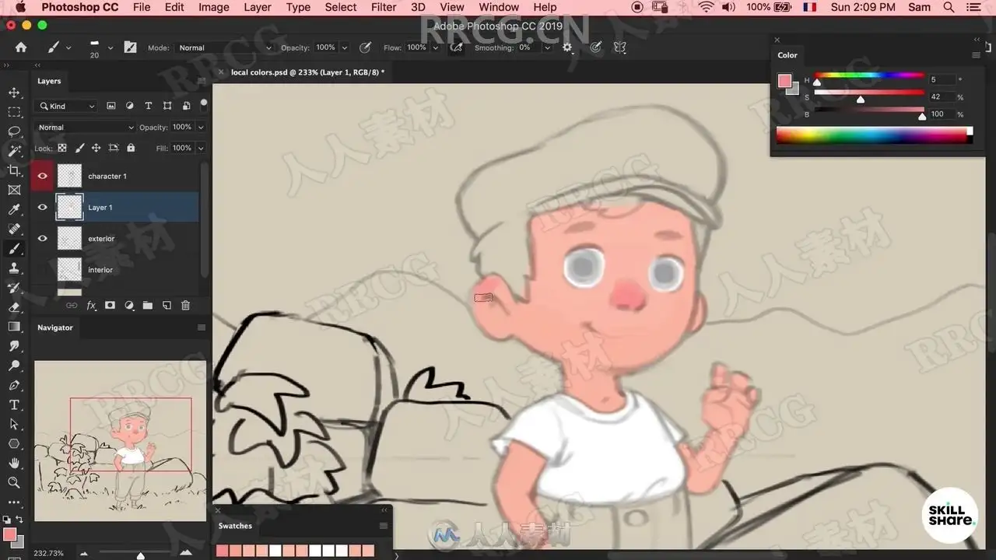Open the Image menu
996x560 pixels.
click(x=214, y=7)
